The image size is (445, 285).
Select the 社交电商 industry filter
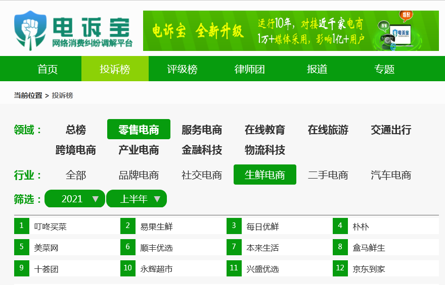pyautogui.click(x=202, y=175)
